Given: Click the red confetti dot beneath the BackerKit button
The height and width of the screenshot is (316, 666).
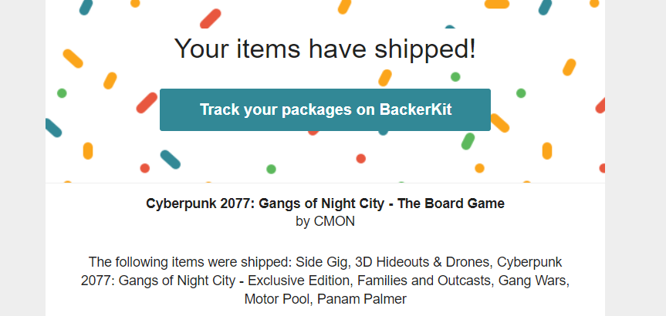Looking at the screenshot, I should coord(361,159).
